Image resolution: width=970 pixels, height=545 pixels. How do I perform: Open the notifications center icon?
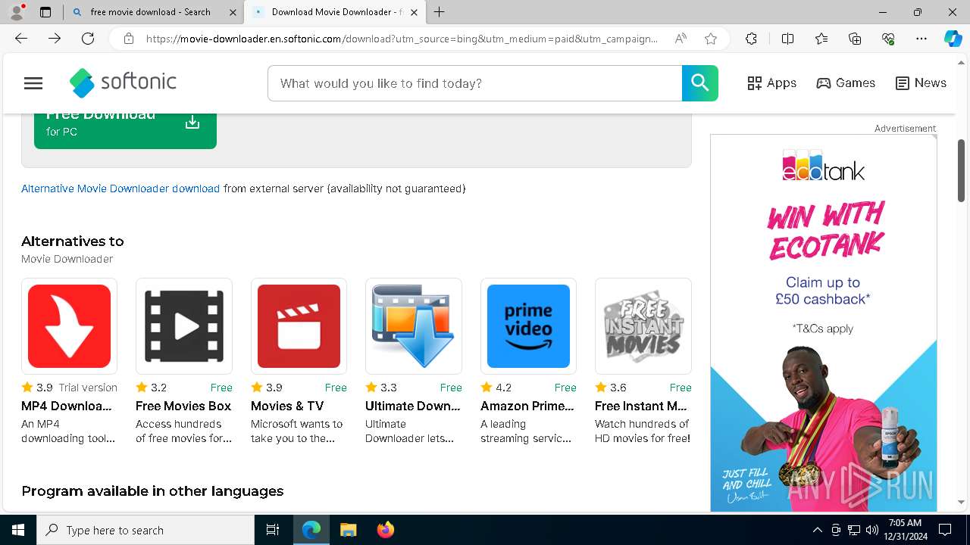click(945, 530)
